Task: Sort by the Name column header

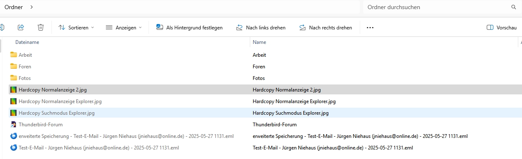Action: [x=259, y=42]
